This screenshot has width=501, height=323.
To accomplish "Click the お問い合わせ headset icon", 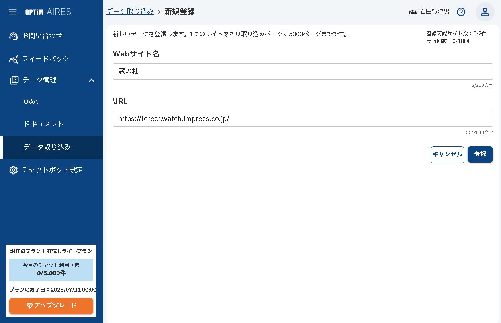I will (13, 35).
